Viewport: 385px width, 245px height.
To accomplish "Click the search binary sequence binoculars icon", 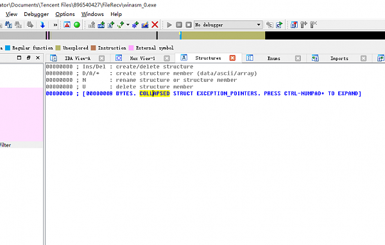I will (x=18, y=25).
